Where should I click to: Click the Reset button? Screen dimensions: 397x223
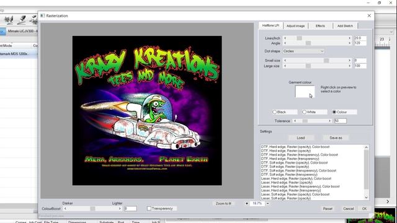click(328, 209)
